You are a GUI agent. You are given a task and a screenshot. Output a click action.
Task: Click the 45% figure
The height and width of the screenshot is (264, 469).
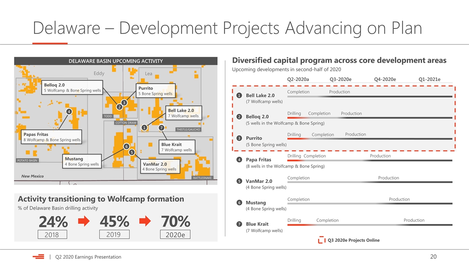pyautogui.click(x=115, y=221)
